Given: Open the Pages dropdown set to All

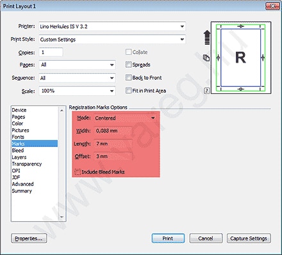Looking at the screenshot, I should tap(77, 65).
